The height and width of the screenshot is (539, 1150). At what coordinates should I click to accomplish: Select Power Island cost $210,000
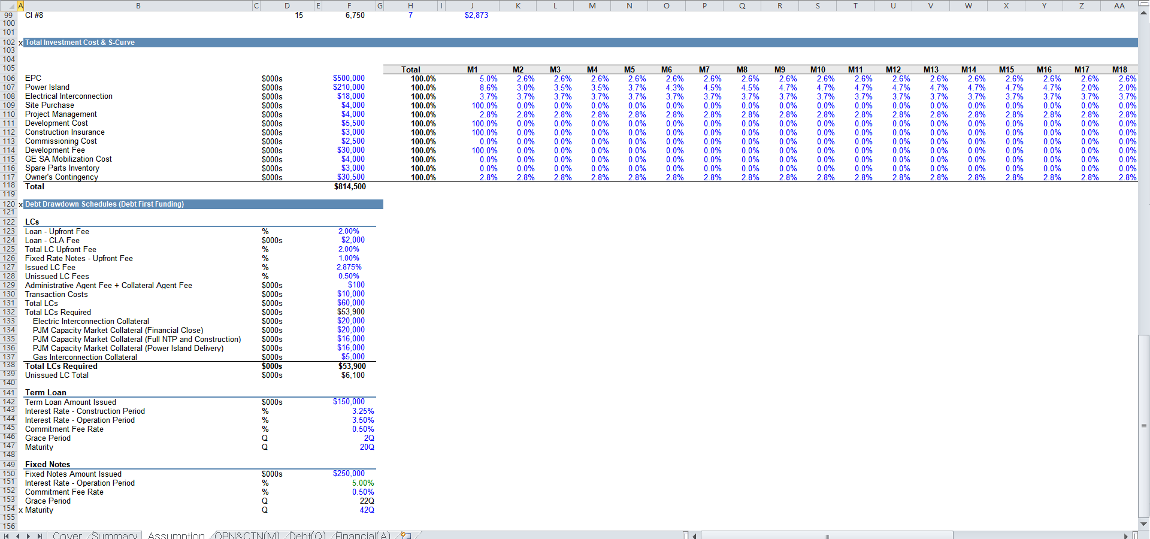click(349, 87)
